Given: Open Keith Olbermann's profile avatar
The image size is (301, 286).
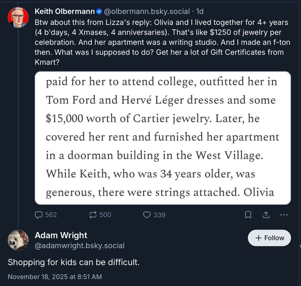Looking at the screenshot, I should 18,17.
